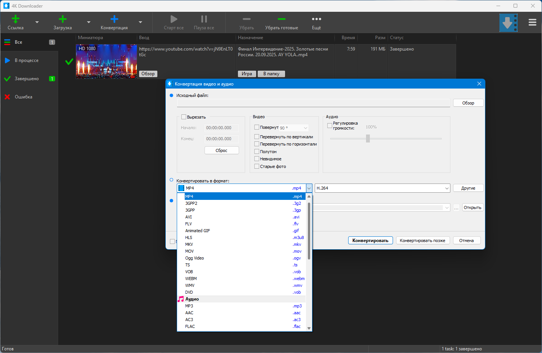Expand the H.264 codec dropdown
Screen dimensions: 542x353
[x=447, y=188]
